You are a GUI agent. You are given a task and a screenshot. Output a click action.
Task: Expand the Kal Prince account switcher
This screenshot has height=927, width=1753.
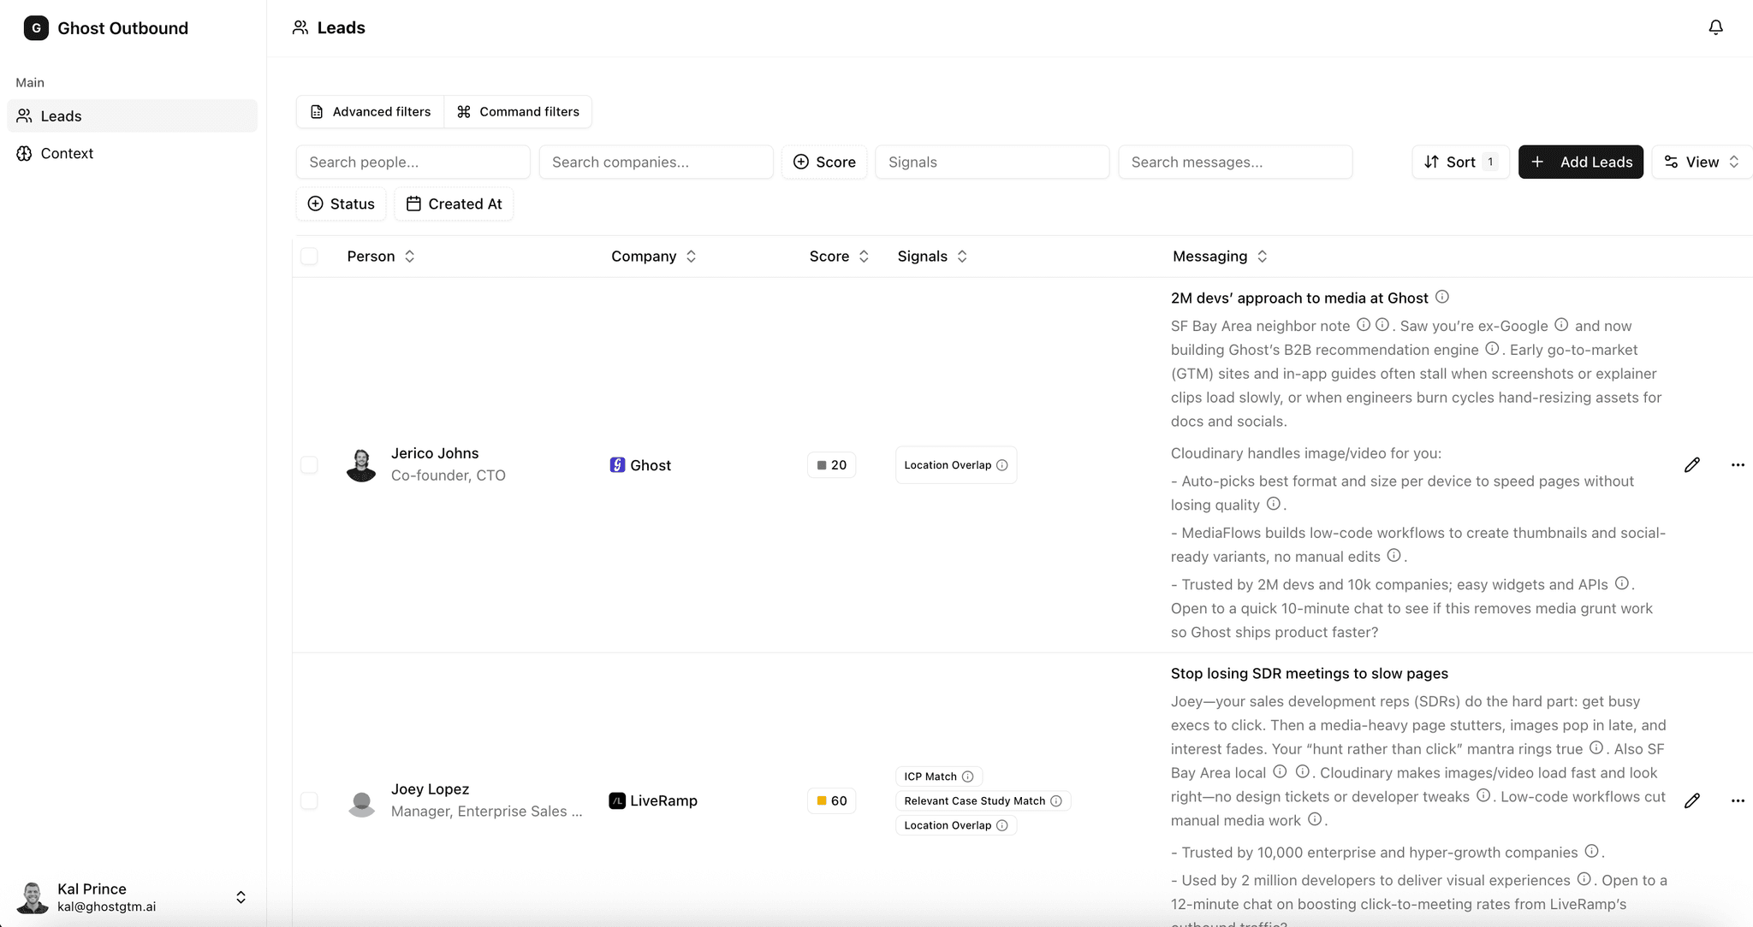[241, 897]
